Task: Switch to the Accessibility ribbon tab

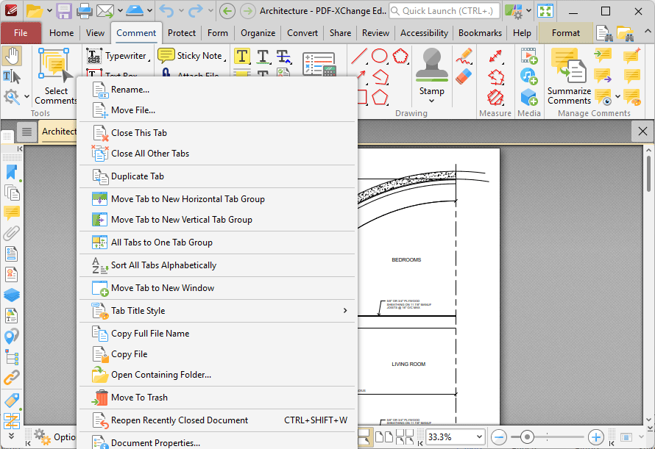Action: pos(424,33)
